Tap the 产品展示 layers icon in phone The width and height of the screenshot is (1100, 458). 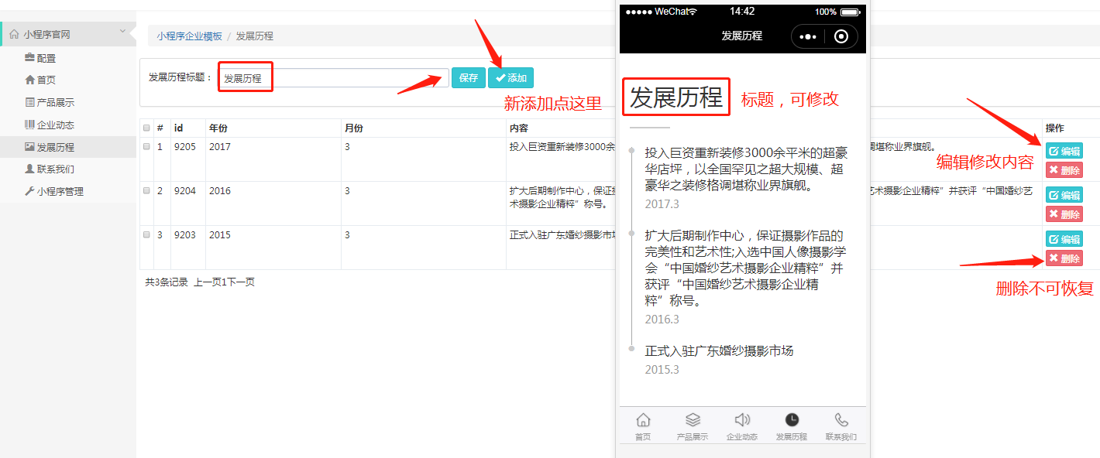[693, 420]
